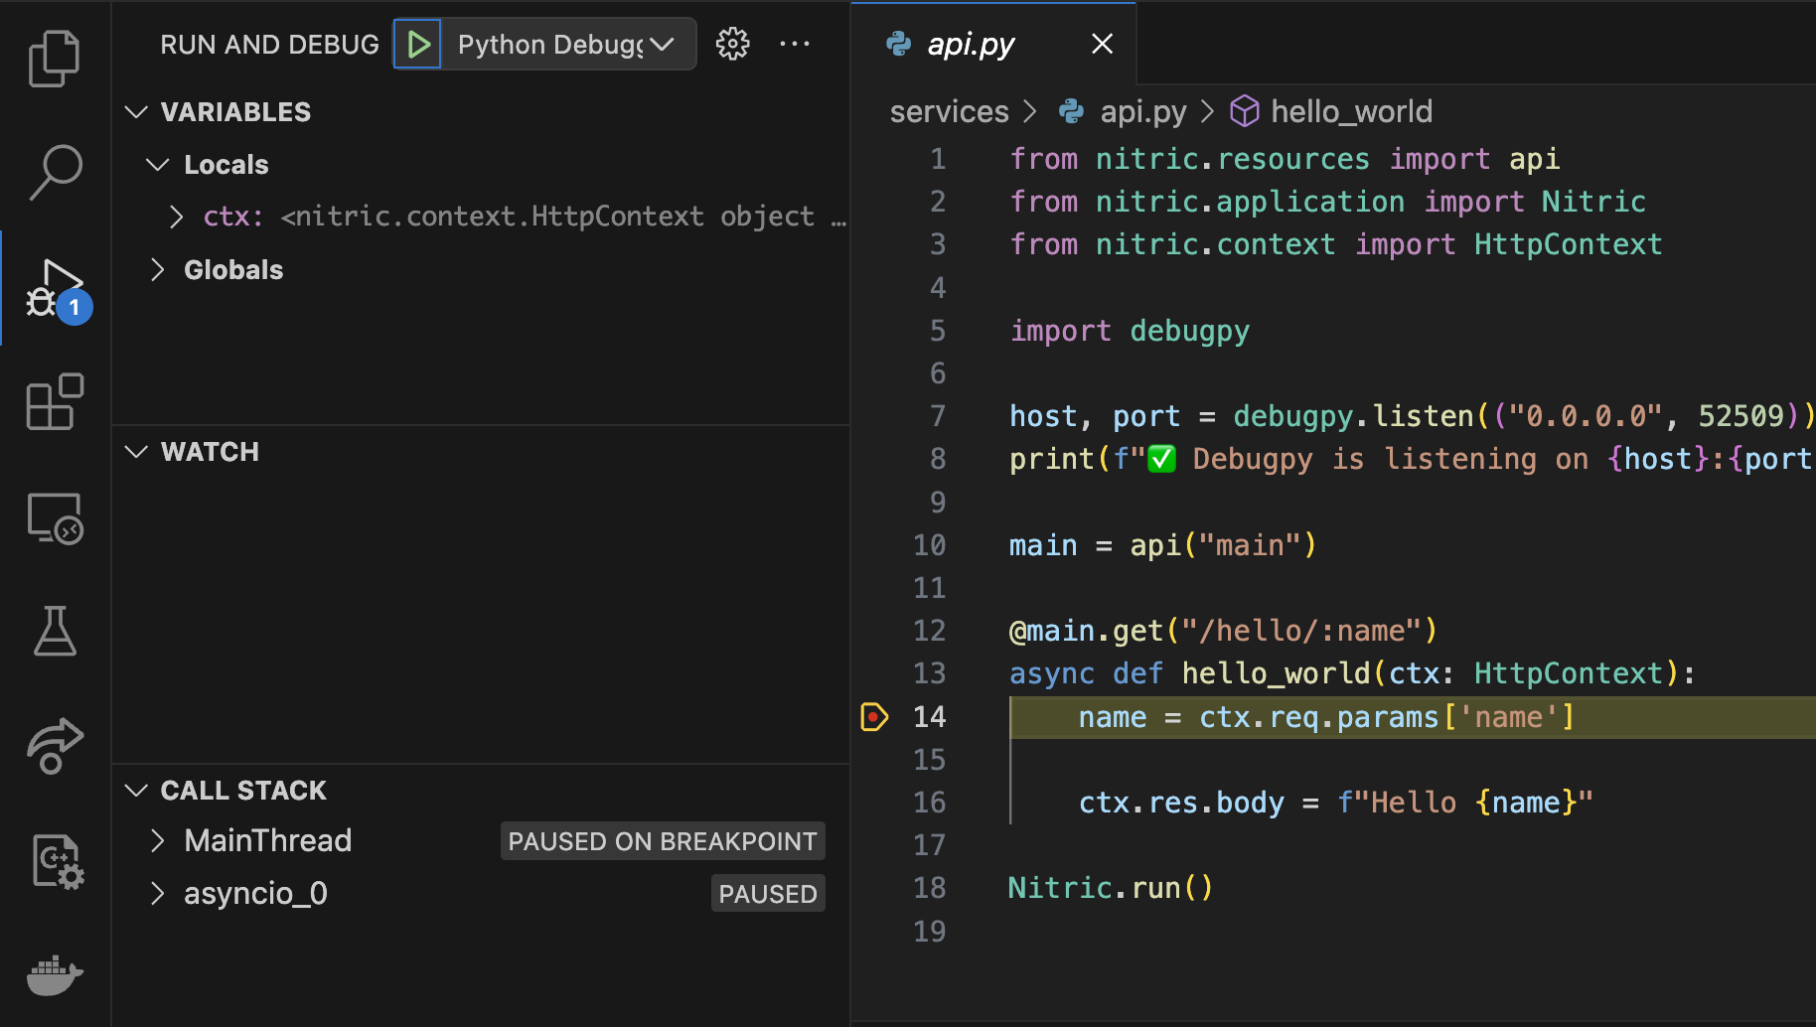
Task: Open the Run and Debug more actions menu
Action: point(795,44)
